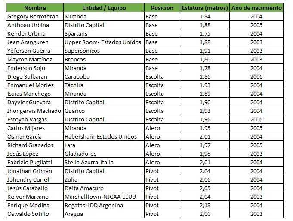Click the Delta Amacuro team cell

[104, 188]
